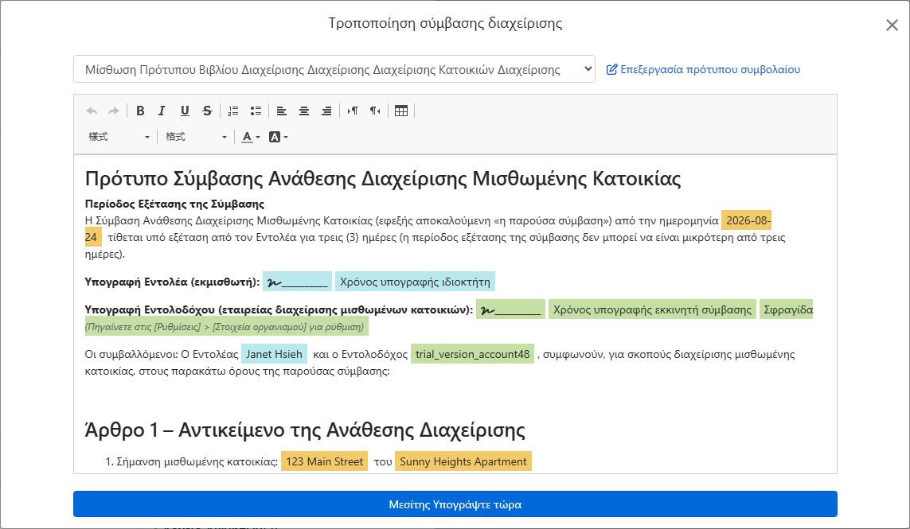The image size is (910, 529).
Task: Insert a table
Action: (x=401, y=111)
